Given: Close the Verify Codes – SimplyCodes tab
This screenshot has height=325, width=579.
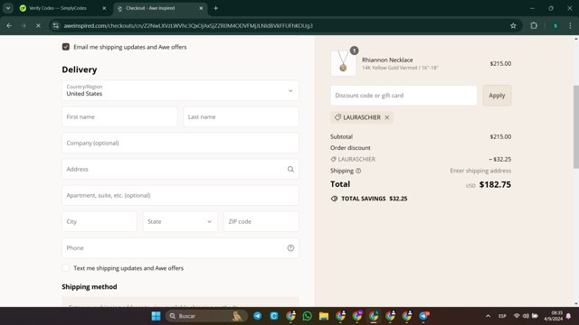Looking at the screenshot, I should (x=104, y=8).
